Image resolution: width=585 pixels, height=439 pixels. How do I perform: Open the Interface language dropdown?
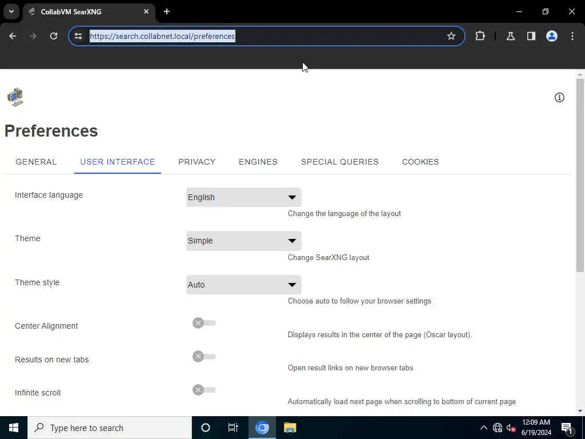click(x=243, y=197)
